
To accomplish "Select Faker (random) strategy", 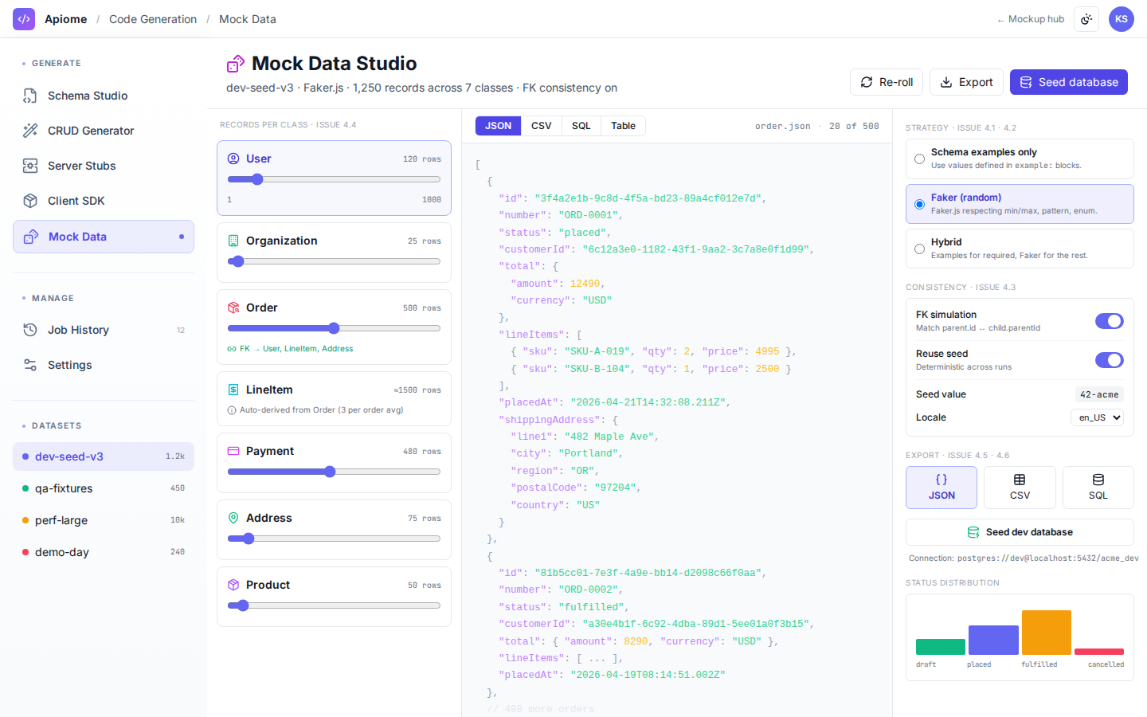I will click(x=1020, y=204).
